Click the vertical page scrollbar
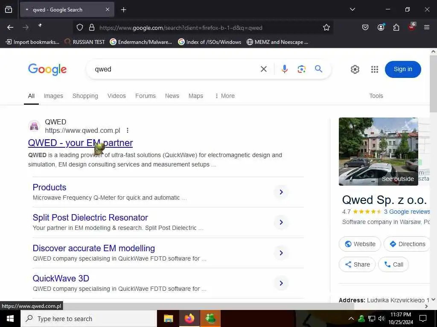 433,83
